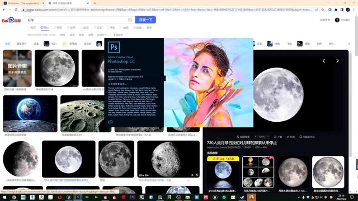Click the 按图搜索 search-by-image button

pyautogui.click(x=243, y=137)
